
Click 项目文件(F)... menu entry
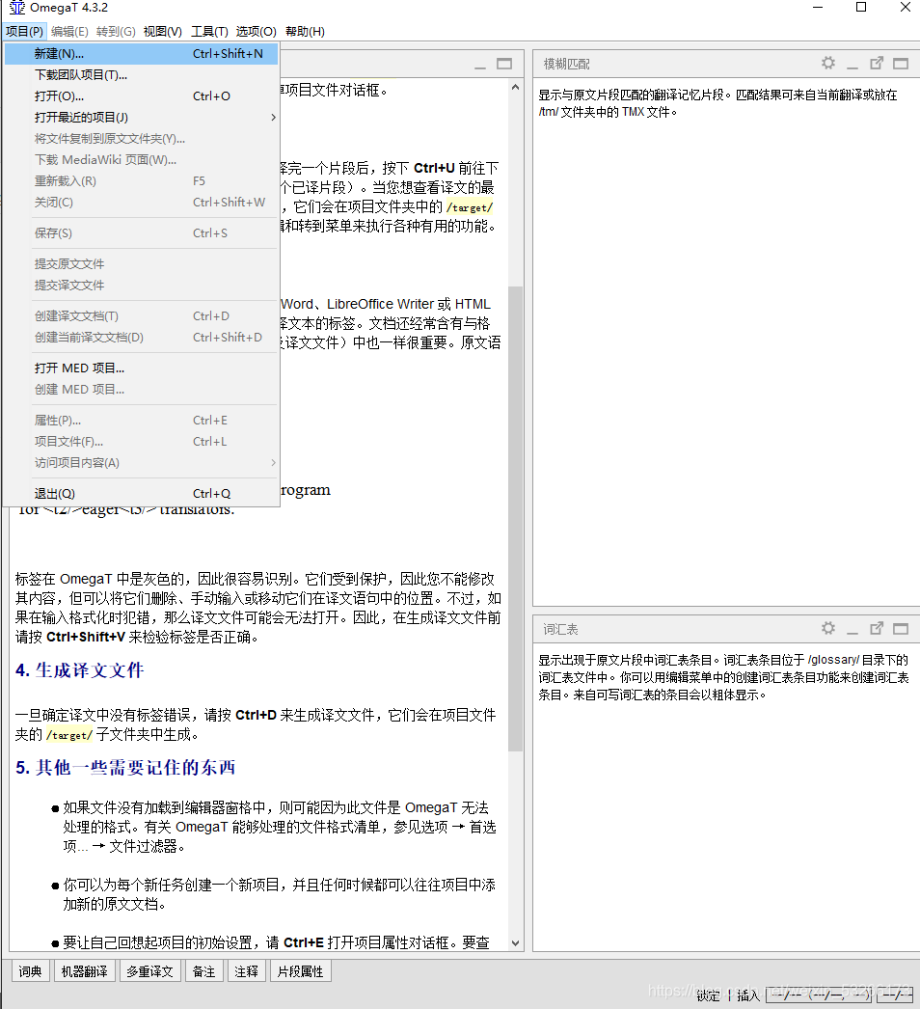(x=142, y=442)
